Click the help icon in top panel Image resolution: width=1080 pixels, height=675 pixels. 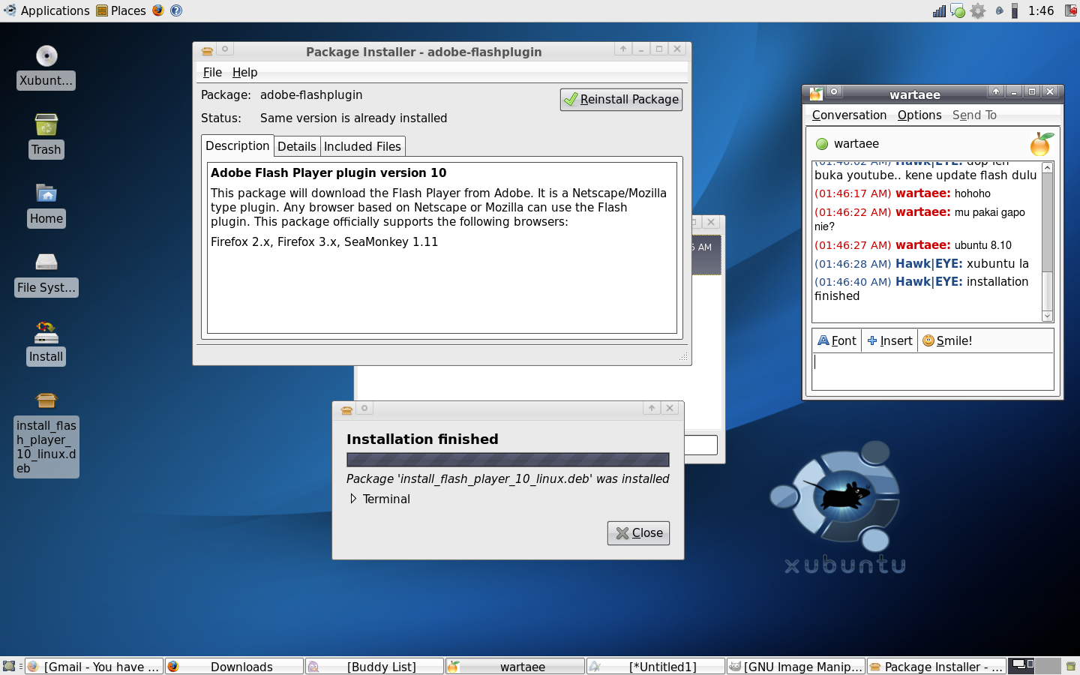176,10
